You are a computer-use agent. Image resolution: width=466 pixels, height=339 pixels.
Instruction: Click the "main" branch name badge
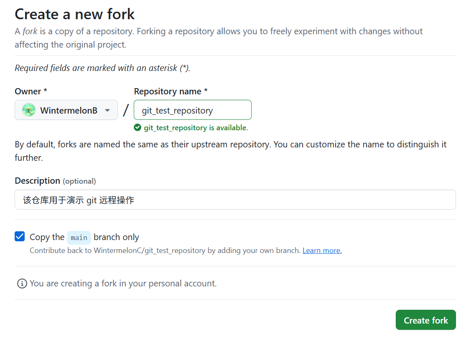[79, 238]
